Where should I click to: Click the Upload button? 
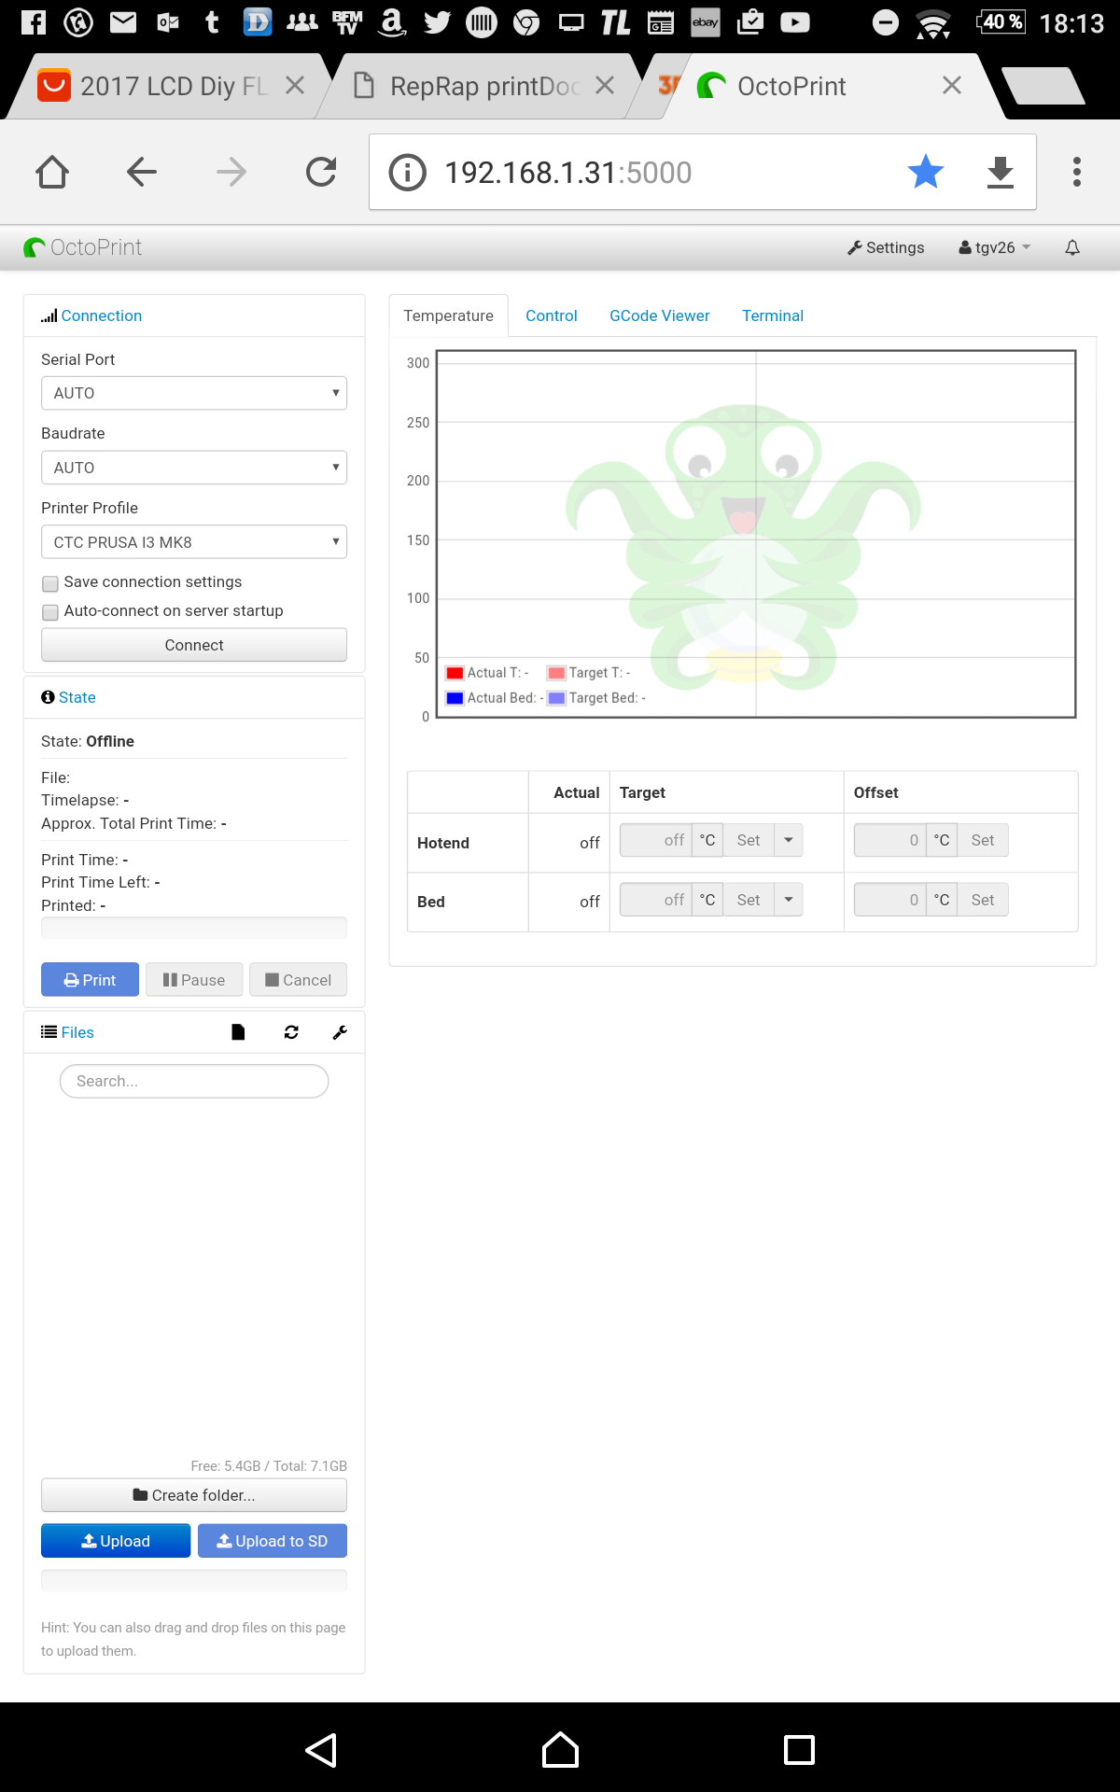point(116,1541)
